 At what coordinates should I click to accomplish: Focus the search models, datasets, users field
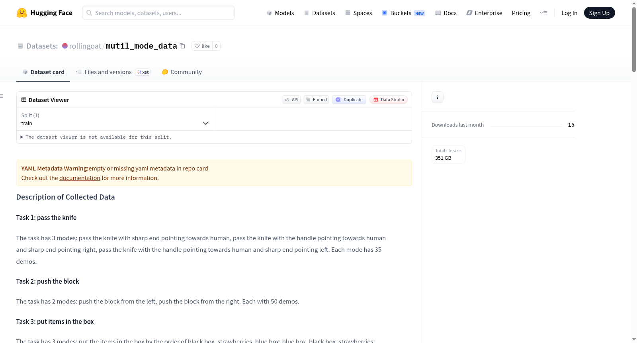point(158,13)
